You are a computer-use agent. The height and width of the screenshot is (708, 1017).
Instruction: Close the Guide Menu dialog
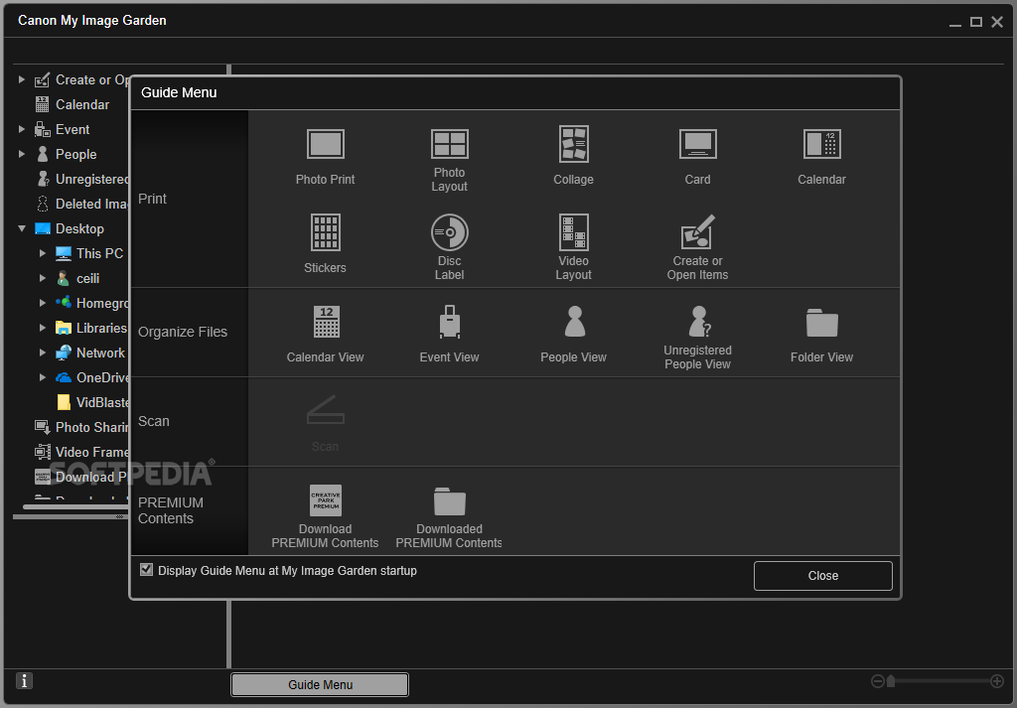click(823, 576)
